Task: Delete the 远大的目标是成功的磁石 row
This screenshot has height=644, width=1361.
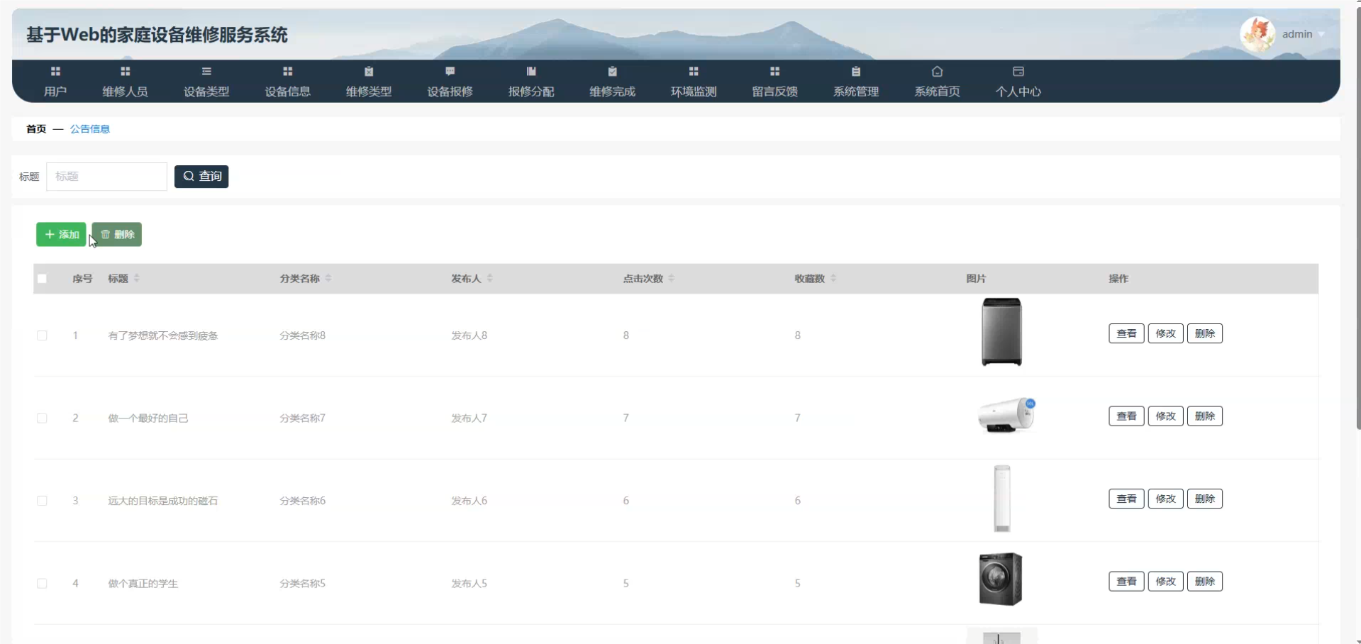Action: [x=1204, y=499]
